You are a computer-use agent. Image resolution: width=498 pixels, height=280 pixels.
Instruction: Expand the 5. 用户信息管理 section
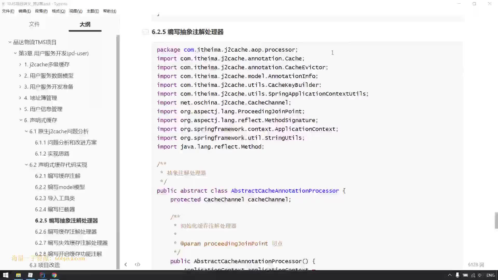pyautogui.click(x=20, y=109)
